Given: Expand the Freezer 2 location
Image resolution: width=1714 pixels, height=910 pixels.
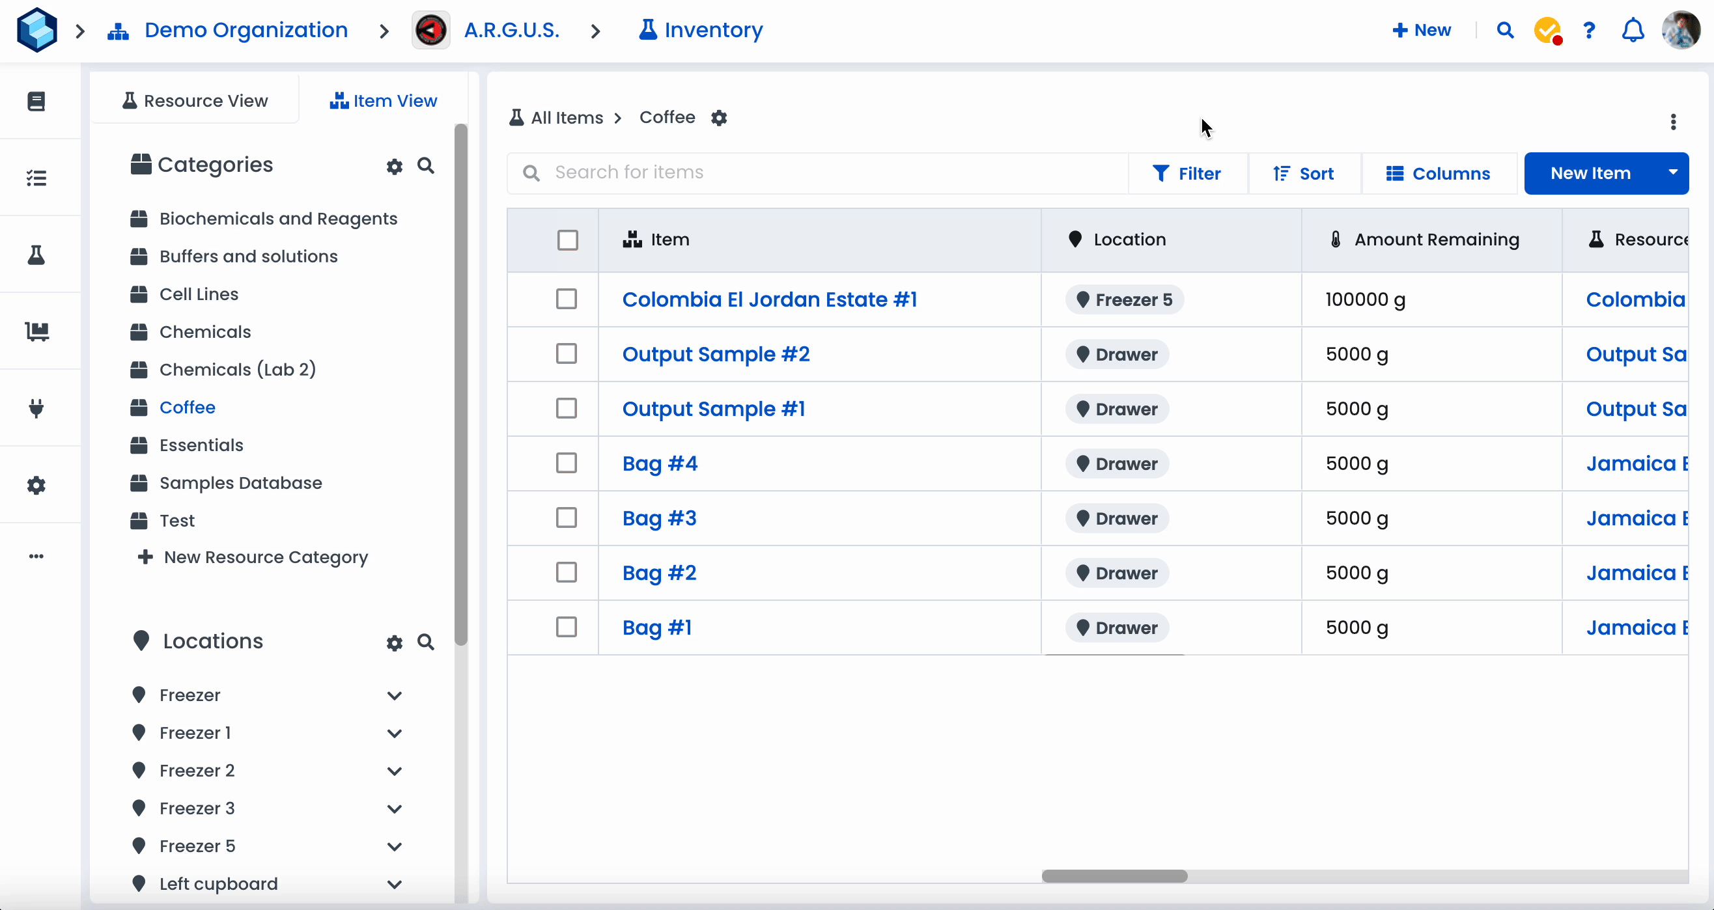Looking at the screenshot, I should (395, 771).
